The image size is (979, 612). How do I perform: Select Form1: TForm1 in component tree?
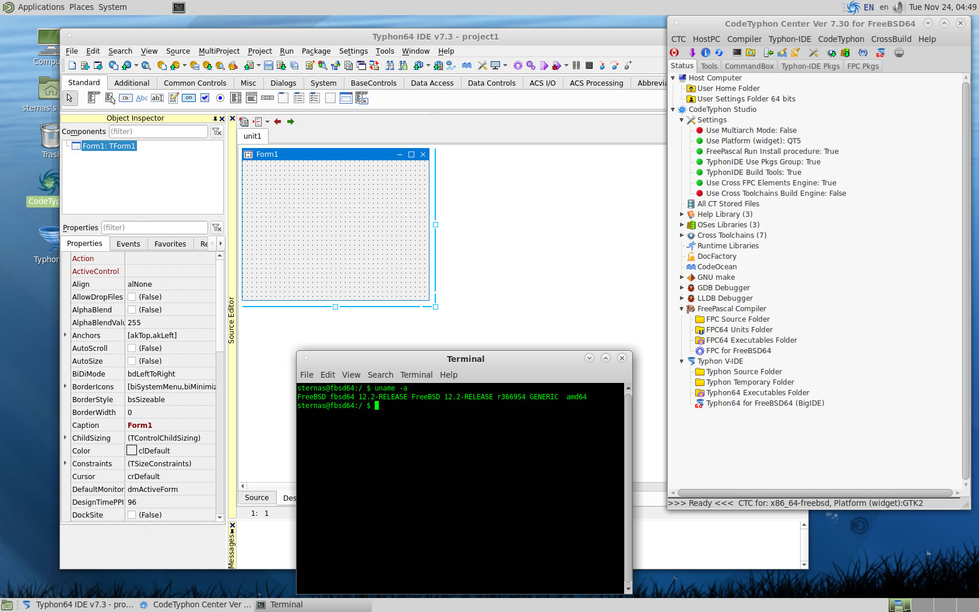tap(108, 146)
